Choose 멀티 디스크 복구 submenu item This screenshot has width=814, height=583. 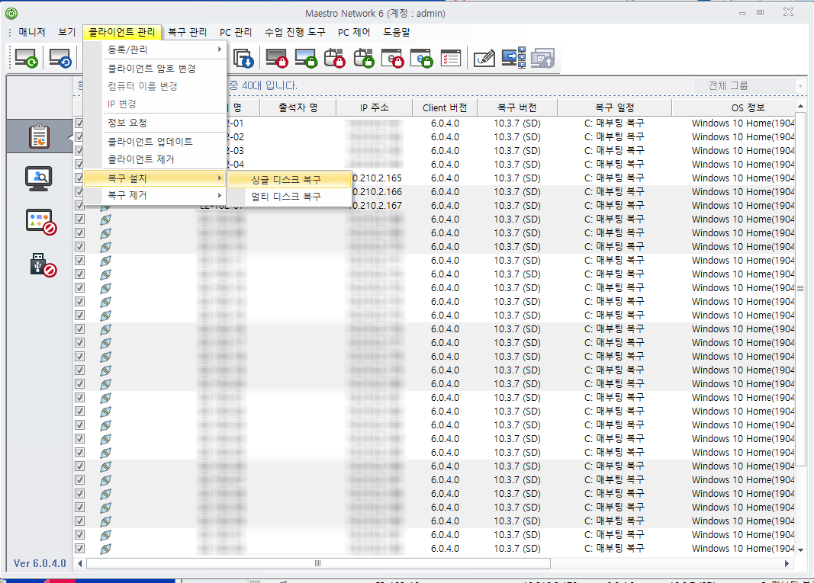pyautogui.click(x=289, y=197)
